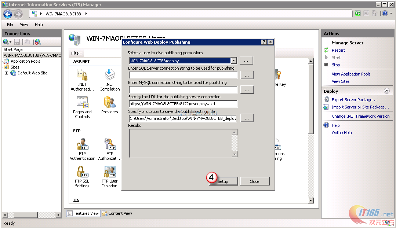This screenshot has height=228, width=396.
Task: Click the Setup button
Action: coord(223,181)
